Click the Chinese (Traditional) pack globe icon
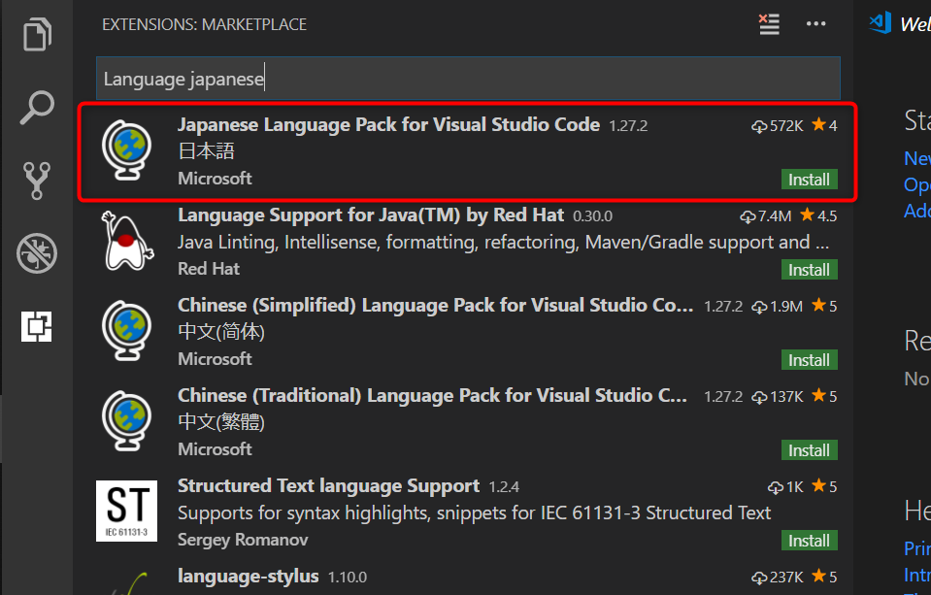931x595 pixels. point(126,421)
